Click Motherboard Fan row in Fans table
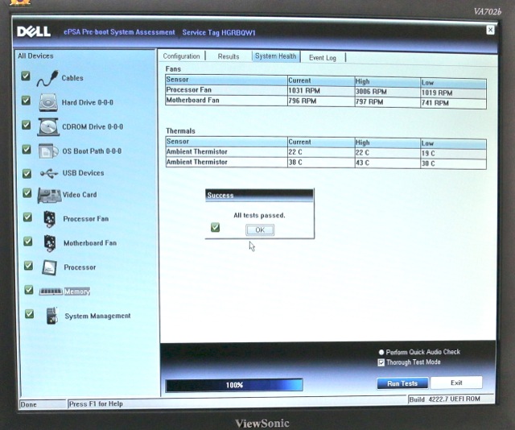The height and width of the screenshot is (430, 515). (326, 101)
